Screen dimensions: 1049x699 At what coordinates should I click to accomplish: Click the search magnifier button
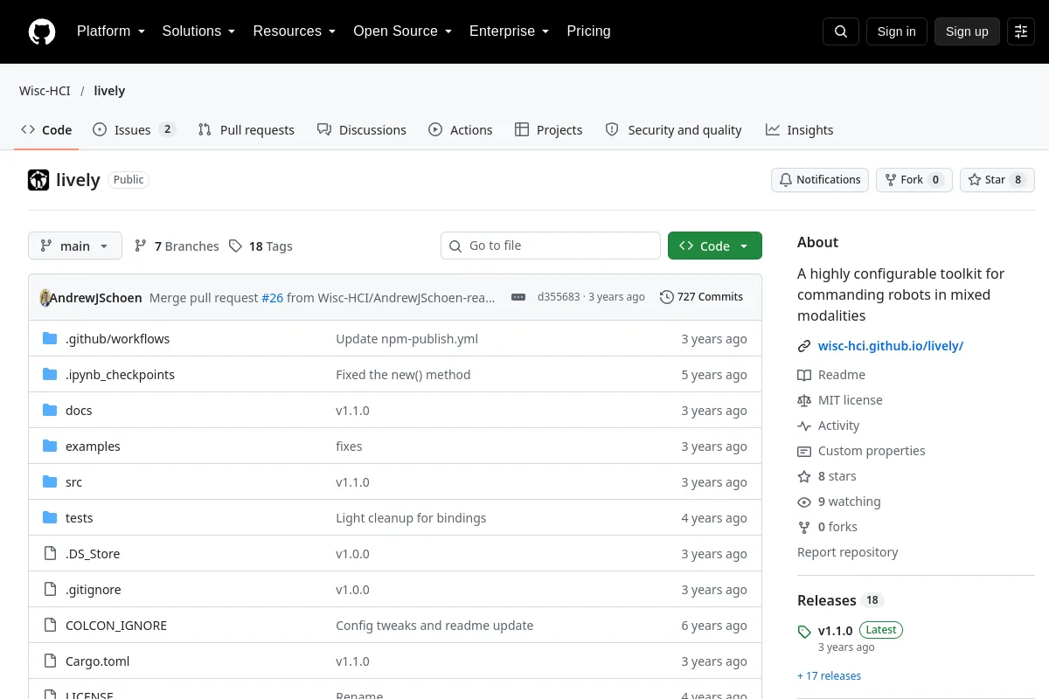pyautogui.click(x=841, y=31)
